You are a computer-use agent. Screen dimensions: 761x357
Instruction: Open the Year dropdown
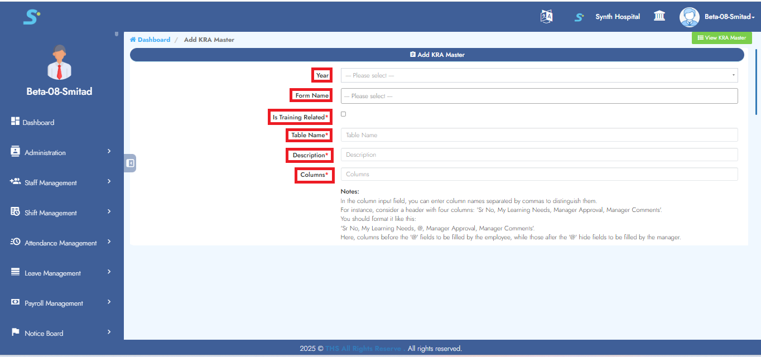[x=539, y=75]
